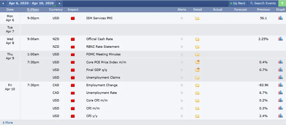The height and width of the screenshot is (125, 286).
Task: Open detail folder for FOMC Meeting Minutes
Action: pos(197,54)
